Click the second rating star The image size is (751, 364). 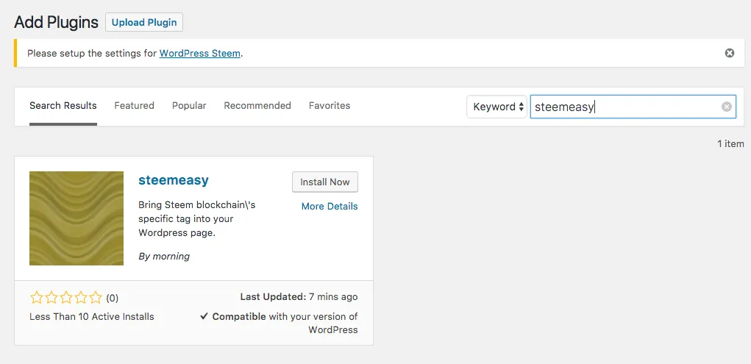pyautogui.click(x=51, y=298)
